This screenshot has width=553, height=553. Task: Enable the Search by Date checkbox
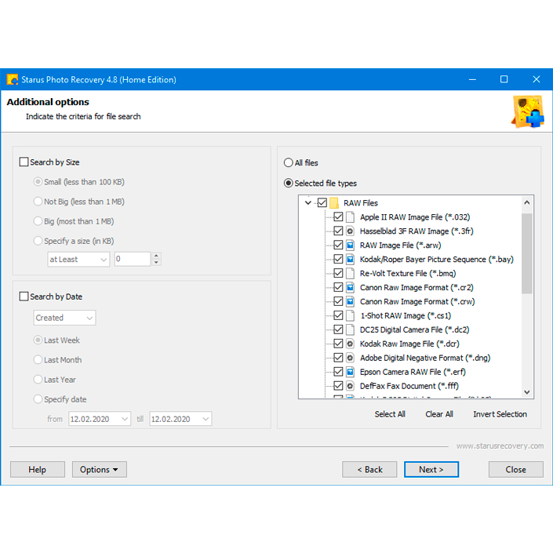(24, 297)
